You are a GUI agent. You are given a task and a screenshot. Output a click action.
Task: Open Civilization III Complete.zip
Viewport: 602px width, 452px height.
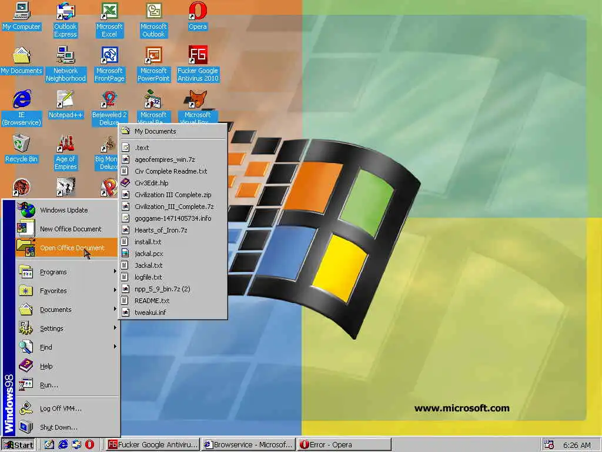(x=173, y=195)
